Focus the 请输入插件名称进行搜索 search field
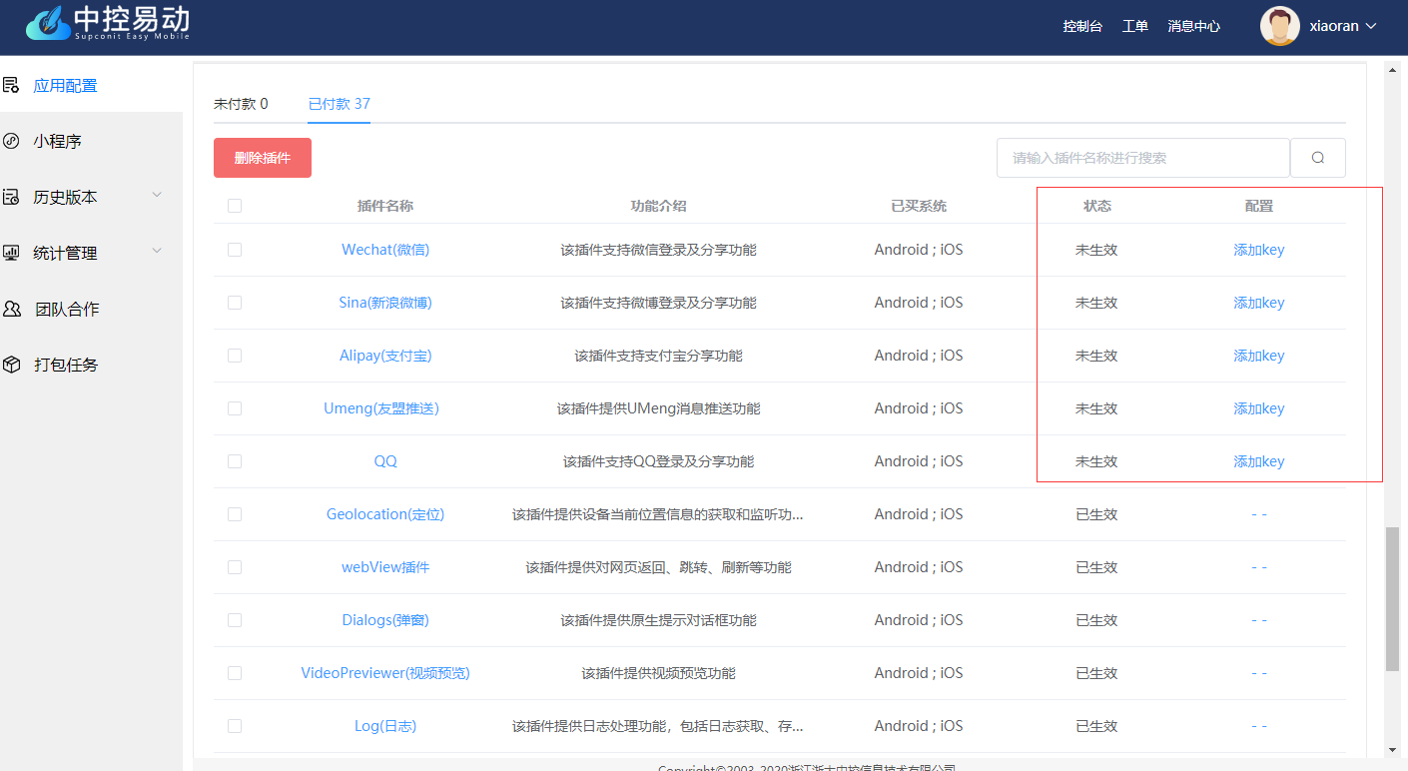 coord(1143,158)
